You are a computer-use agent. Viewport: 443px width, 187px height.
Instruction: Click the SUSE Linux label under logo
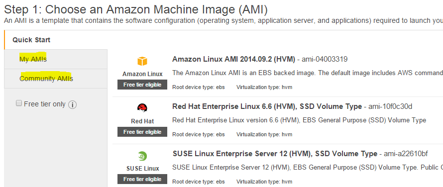point(143,169)
